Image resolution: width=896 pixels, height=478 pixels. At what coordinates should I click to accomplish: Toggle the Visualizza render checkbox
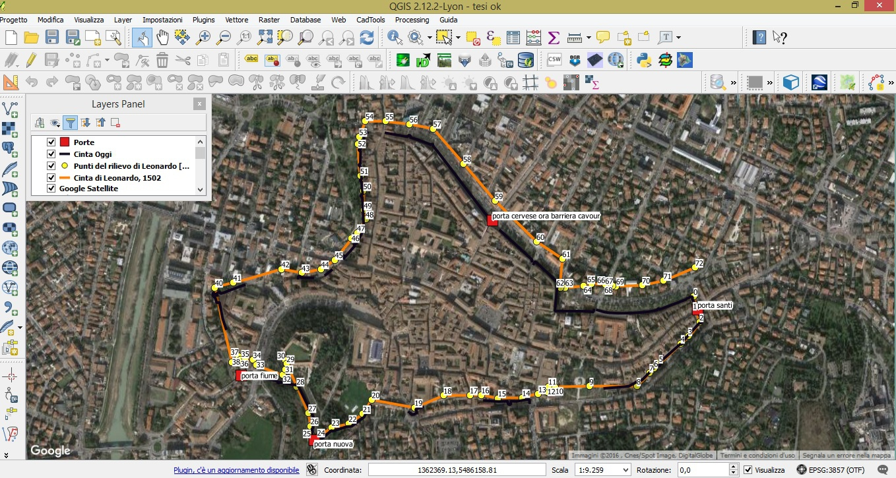(x=748, y=470)
